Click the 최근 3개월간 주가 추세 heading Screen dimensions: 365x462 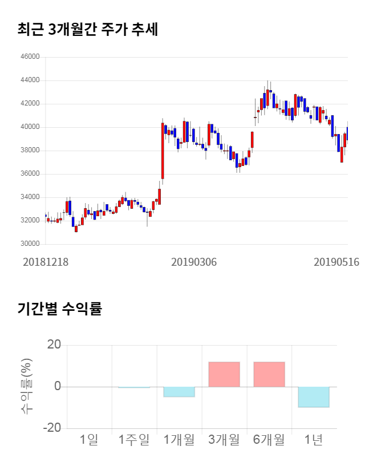pyautogui.click(x=88, y=29)
